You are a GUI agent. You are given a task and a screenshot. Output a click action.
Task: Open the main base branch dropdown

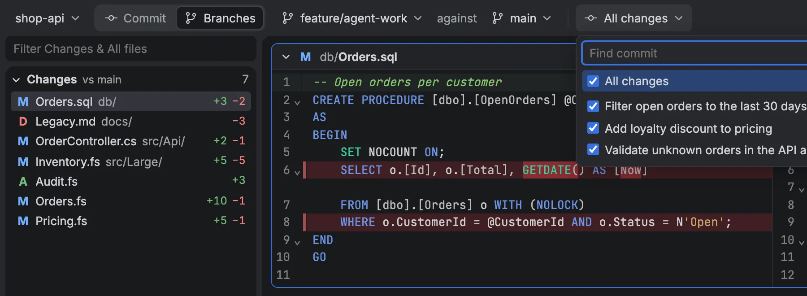(x=521, y=18)
